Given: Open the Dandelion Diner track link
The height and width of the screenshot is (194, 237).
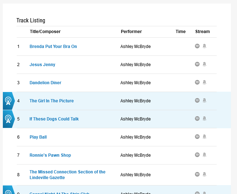Looking at the screenshot, I should click(x=45, y=83).
